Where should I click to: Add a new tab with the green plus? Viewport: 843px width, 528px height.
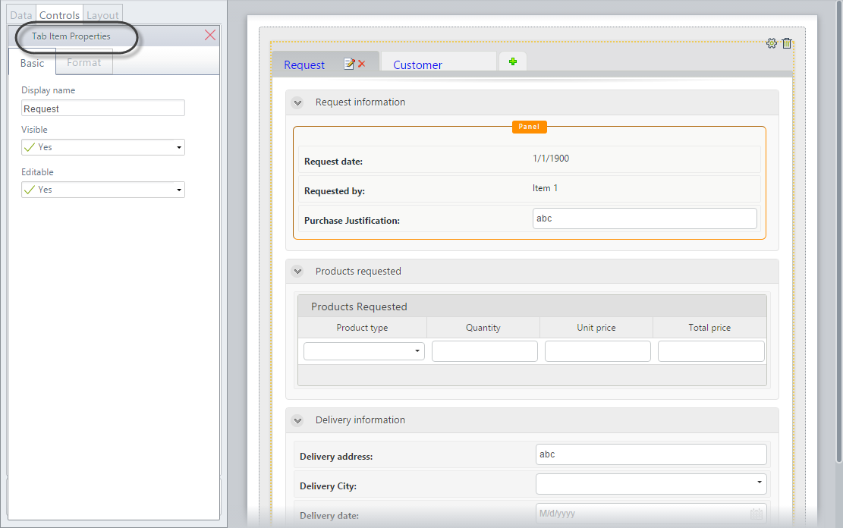(513, 62)
